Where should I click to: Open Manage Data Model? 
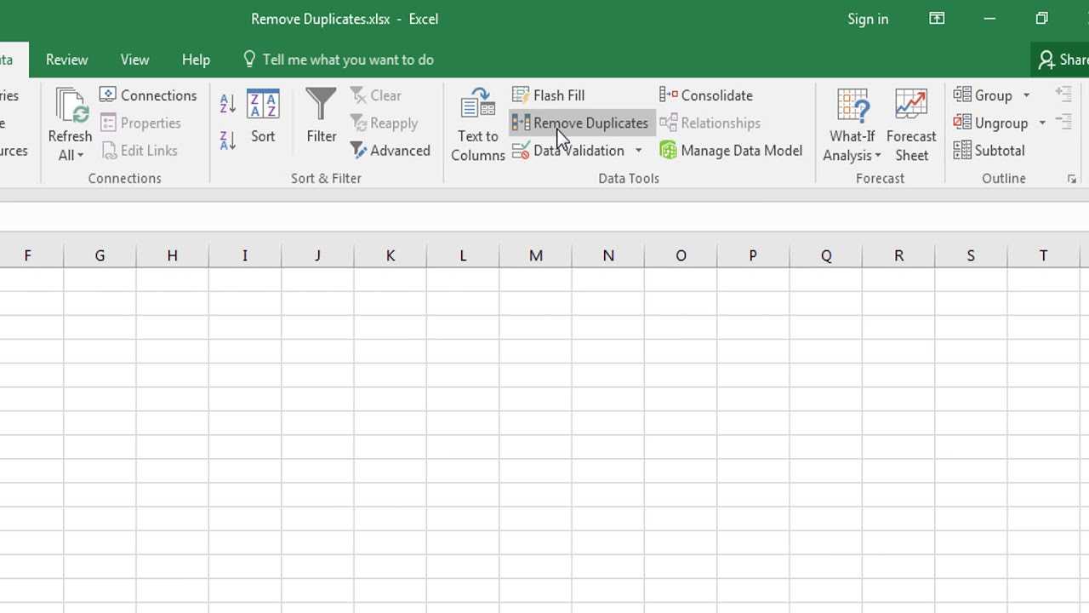731,151
